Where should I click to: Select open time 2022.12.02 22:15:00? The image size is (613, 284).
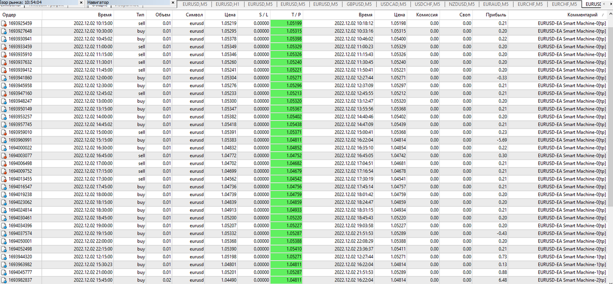(x=93, y=249)
